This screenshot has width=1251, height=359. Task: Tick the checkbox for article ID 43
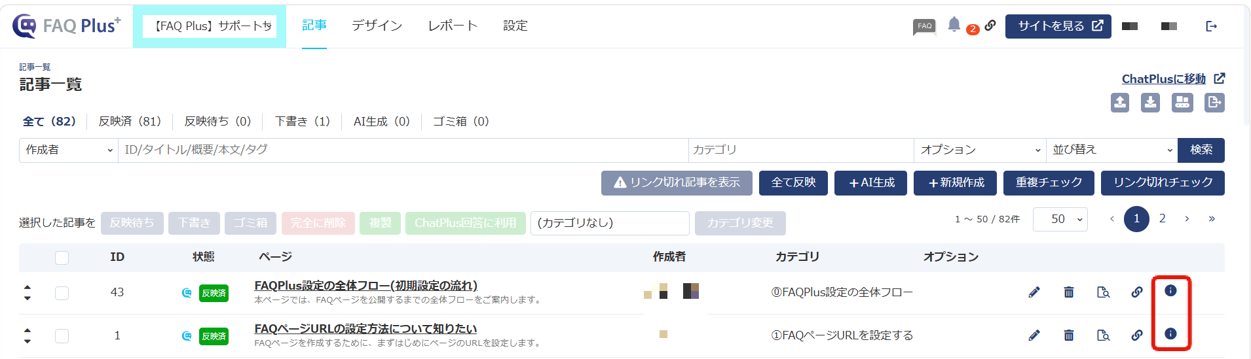(x=62, y=293)
